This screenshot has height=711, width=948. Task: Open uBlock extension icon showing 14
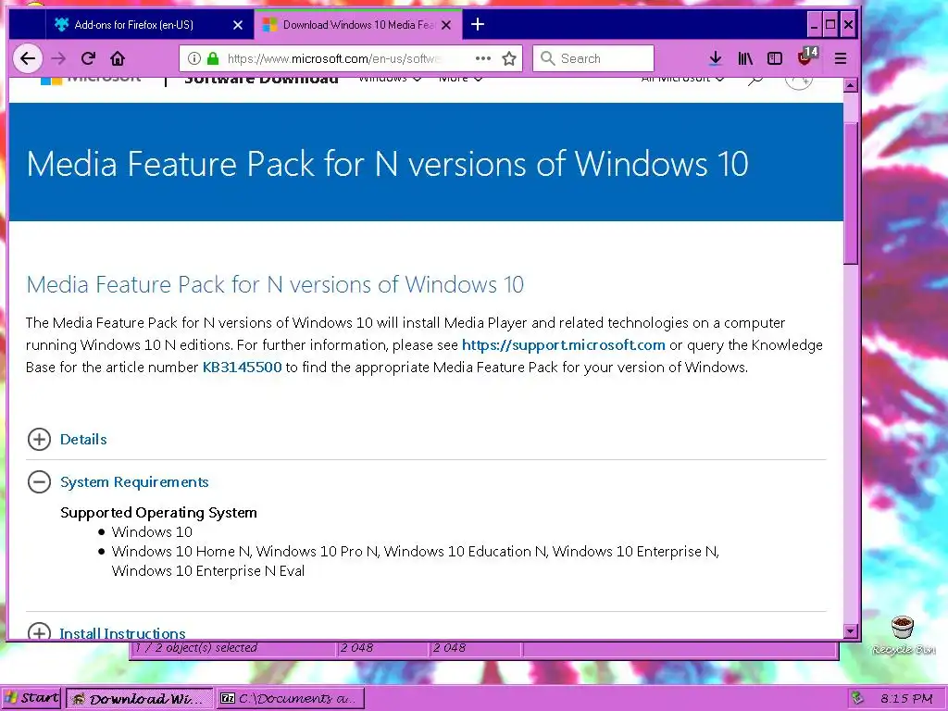click(807, 56)
